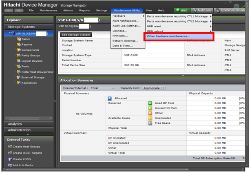
Task: Click the back navigation arrow
Action: (9, 10)
